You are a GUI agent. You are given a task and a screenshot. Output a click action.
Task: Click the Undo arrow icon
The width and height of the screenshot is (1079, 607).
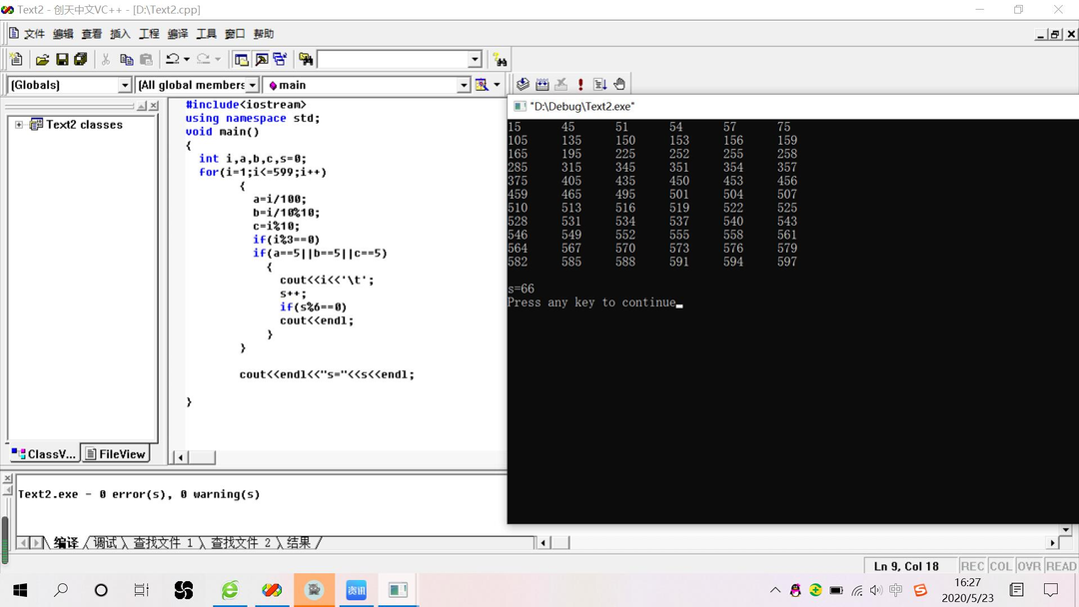point(173,60)
